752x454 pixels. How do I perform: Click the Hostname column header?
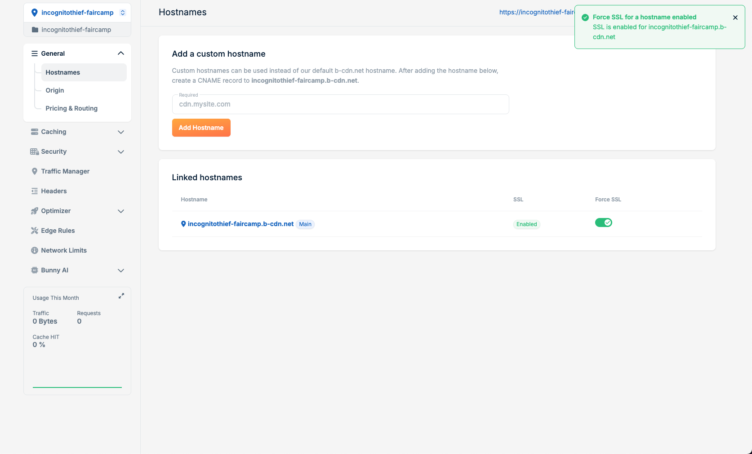pyautogui.click(x=194, y=200)
